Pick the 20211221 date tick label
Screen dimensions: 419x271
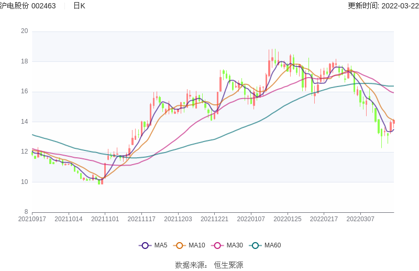tap(214, 219)
